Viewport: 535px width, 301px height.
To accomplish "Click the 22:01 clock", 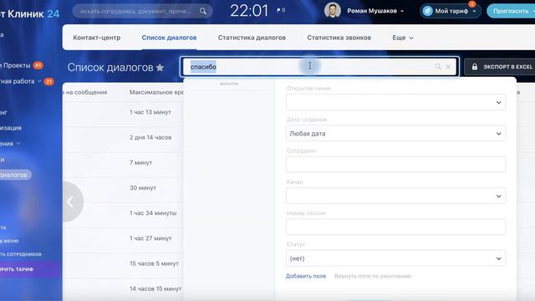I will pos(249,11).
